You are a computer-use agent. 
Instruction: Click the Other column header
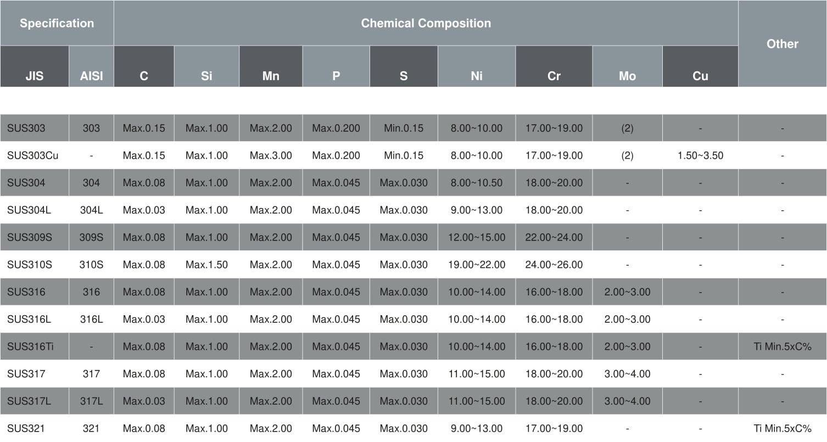point(783,43)
